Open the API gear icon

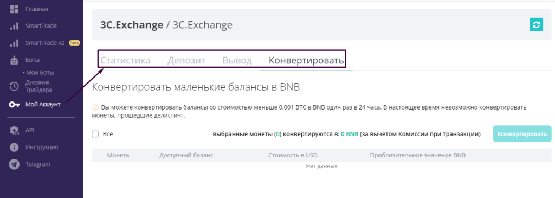pyautogui.click(x=14, y=130)
